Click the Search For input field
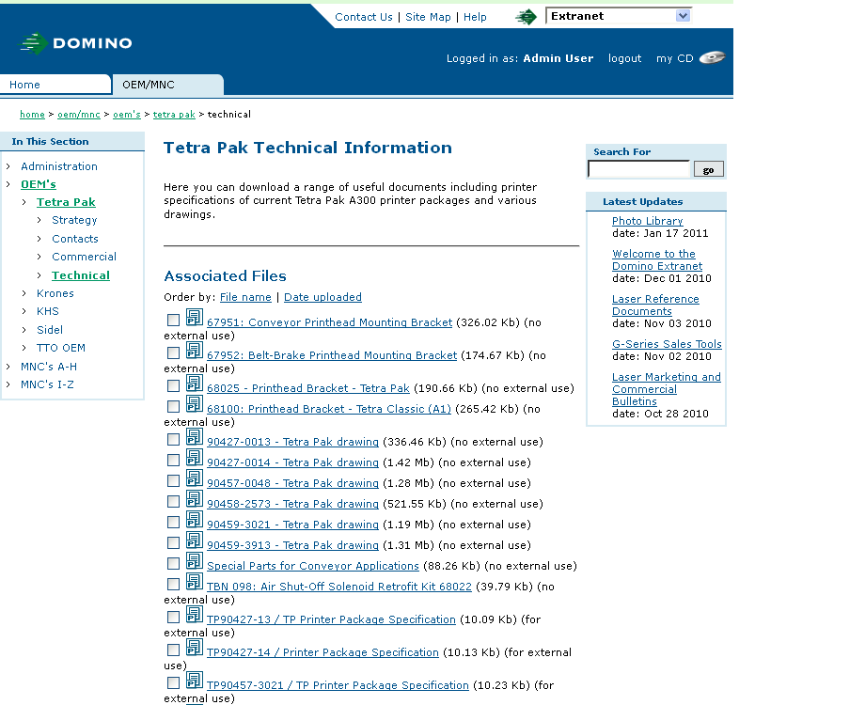 pyautogui.click(x=639, y=169)
